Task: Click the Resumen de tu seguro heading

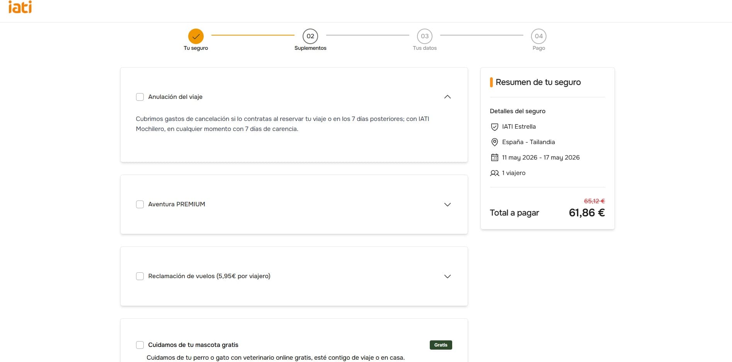Action: coord(538,82)
